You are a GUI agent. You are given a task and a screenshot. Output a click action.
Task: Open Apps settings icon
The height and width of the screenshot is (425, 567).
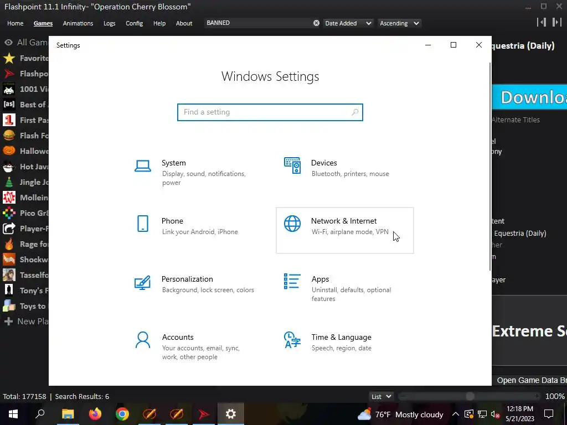pos(292,281)
